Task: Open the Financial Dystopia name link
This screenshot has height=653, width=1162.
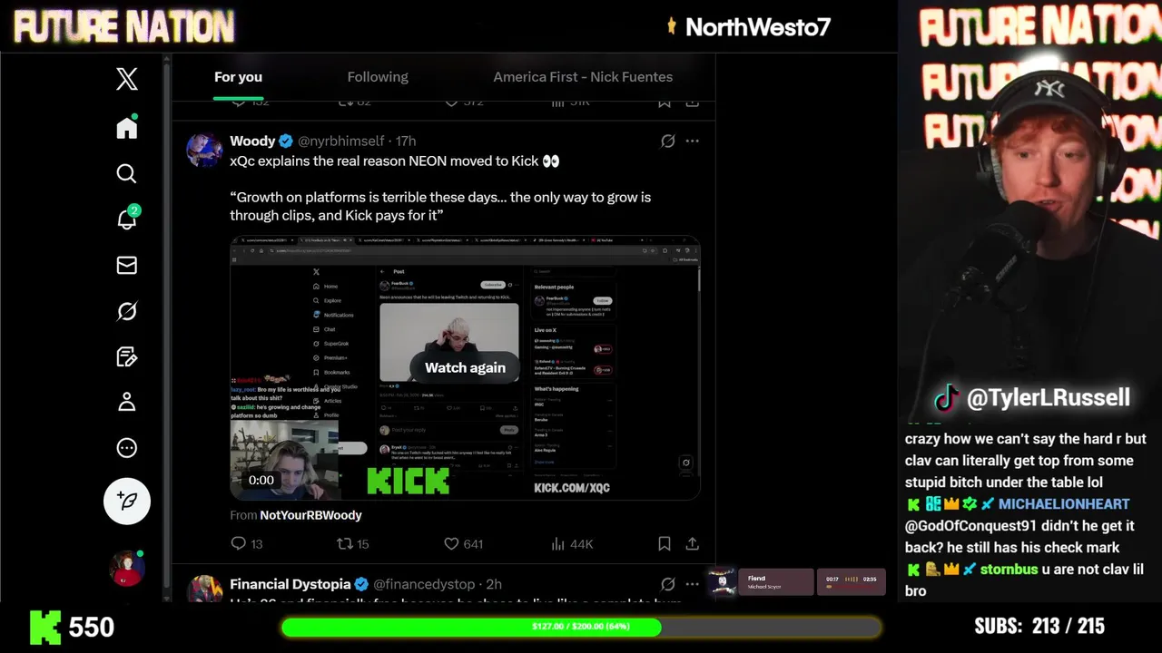Action: (x=290, y=584)
